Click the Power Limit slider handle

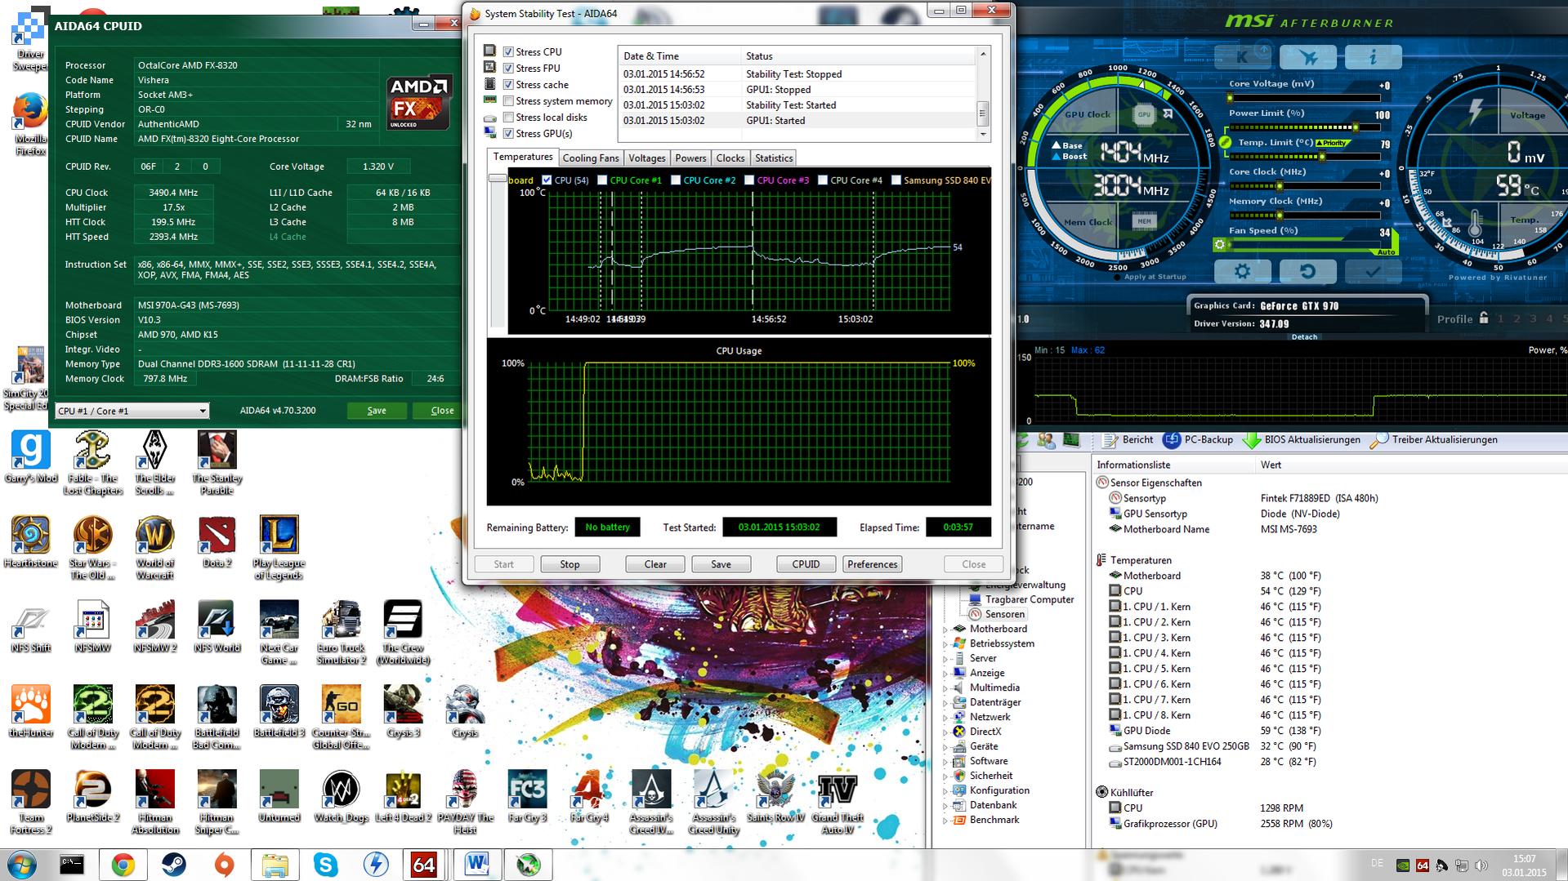(x=1356, y=127)
